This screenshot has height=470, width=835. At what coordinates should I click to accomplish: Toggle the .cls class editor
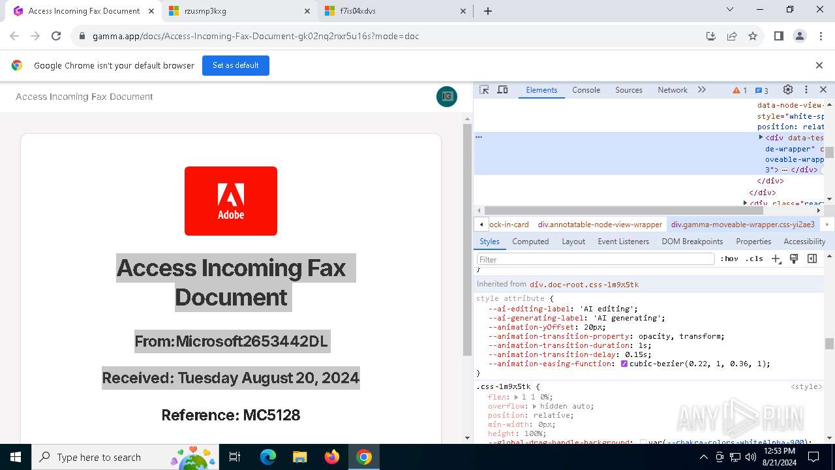pyautogui.click(x=754, y=259)
